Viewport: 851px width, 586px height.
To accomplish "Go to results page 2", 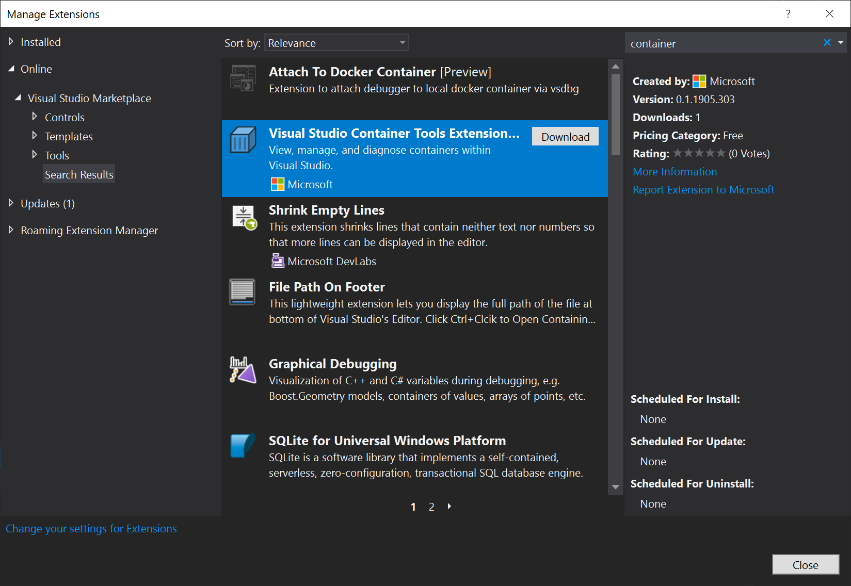I will pyautogui.click(x=431, y=507).
